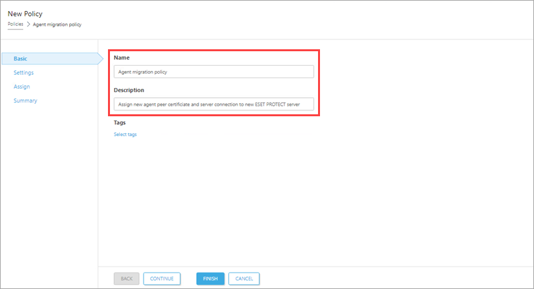Click the breadcrumb chevron after Policies
The height and width of the screenshot is (289, 534).
pyautogui.click(x=28, y=24)
